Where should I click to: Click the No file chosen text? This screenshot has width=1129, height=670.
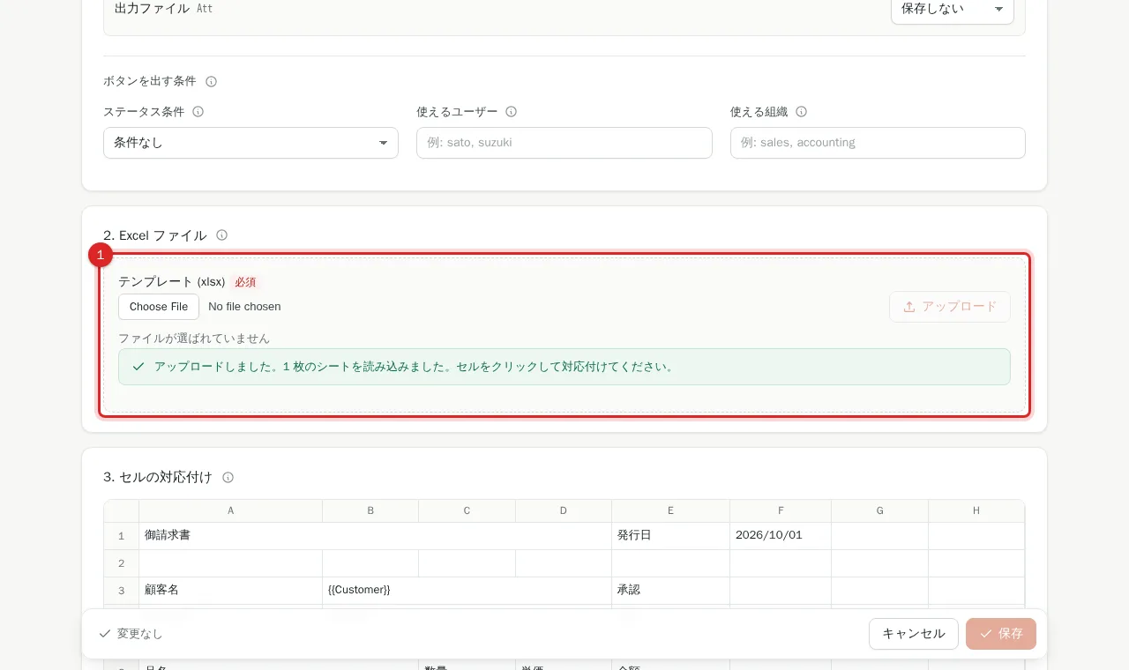[244, 307]
